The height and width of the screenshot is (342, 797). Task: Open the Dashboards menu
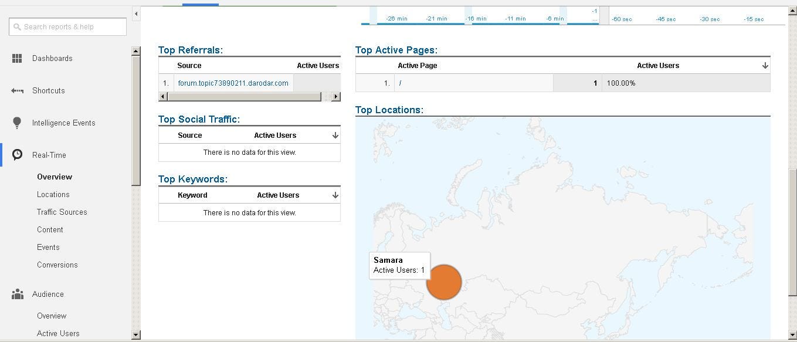[x=52, y=58]
